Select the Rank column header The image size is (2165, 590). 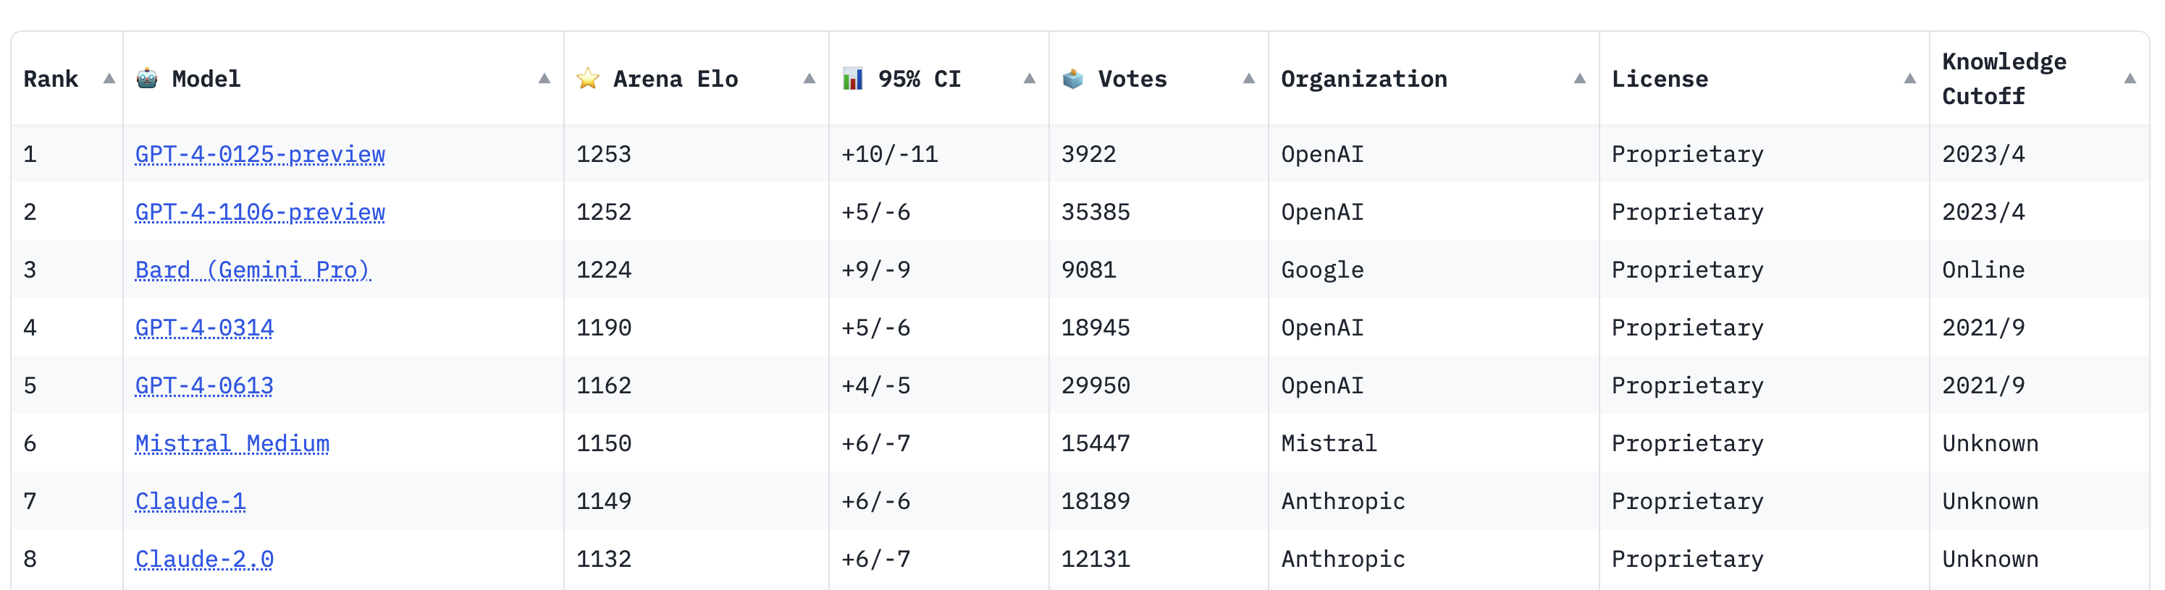pos(51,79)
